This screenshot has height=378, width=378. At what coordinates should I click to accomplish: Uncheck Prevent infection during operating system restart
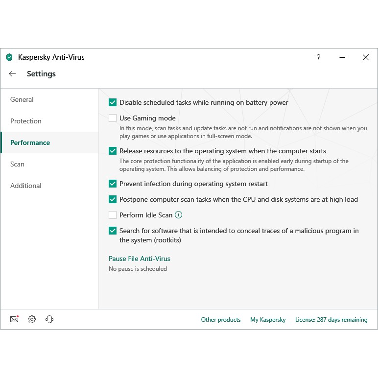pyautogui.click(x=113, y=184)
